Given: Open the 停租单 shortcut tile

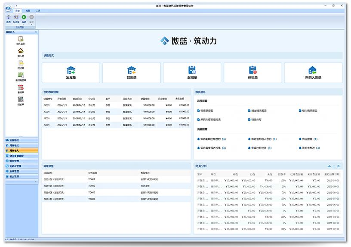Looking at the screenshot, I should (x=252, y=72).
